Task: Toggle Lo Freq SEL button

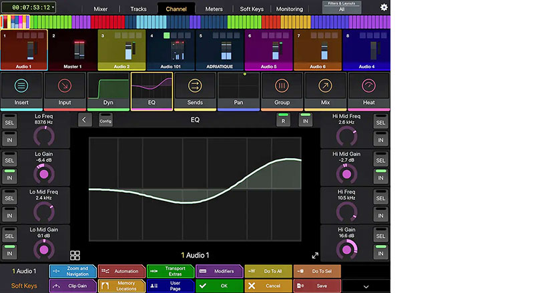Action: pos(9,121)
